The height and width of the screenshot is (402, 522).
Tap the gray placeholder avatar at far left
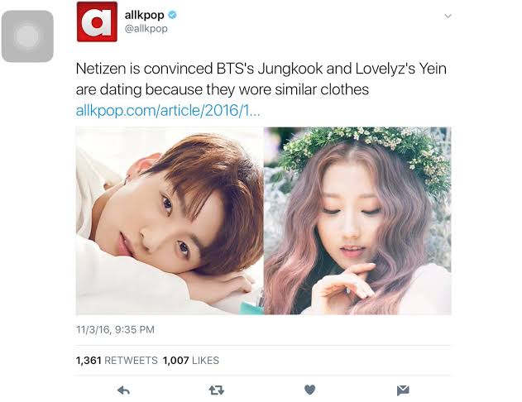[x=27, y=36]
